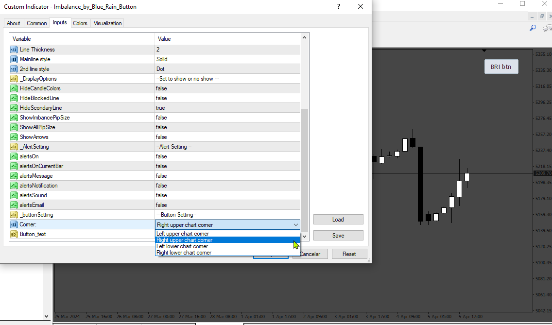
Task: Click the alertsNotification boolean icon
Action: coord(14,186)
